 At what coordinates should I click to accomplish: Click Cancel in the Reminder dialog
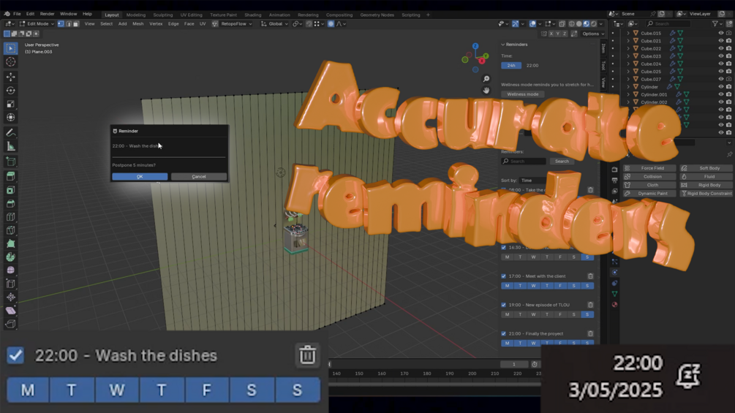pos(199,177)
